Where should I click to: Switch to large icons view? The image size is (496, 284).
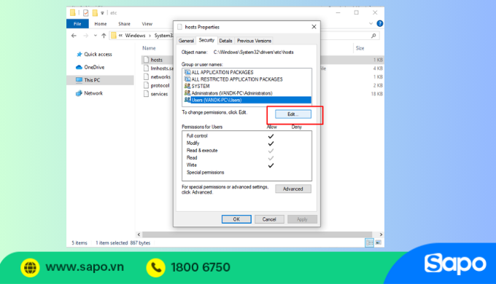point(379,242)
